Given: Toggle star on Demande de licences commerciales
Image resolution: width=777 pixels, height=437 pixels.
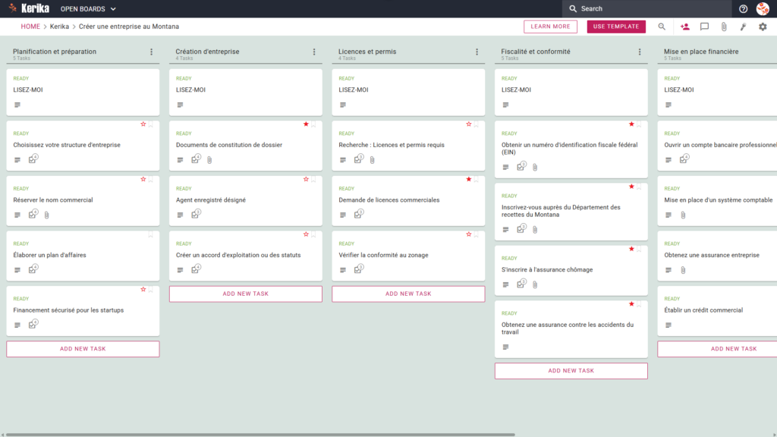Looking at the screenshot, I should point(469,179).
